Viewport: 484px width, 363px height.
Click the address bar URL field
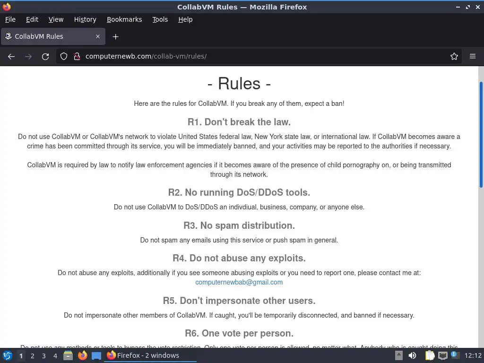click(259, 56)
